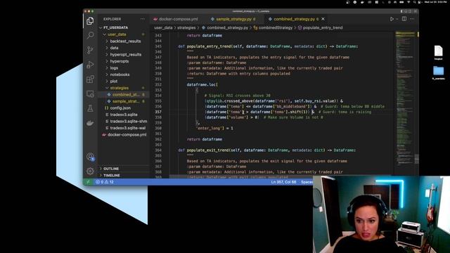Open Run and Debug view
The height and width of the screenshot is (253, 450).
[x=90, y=65]
